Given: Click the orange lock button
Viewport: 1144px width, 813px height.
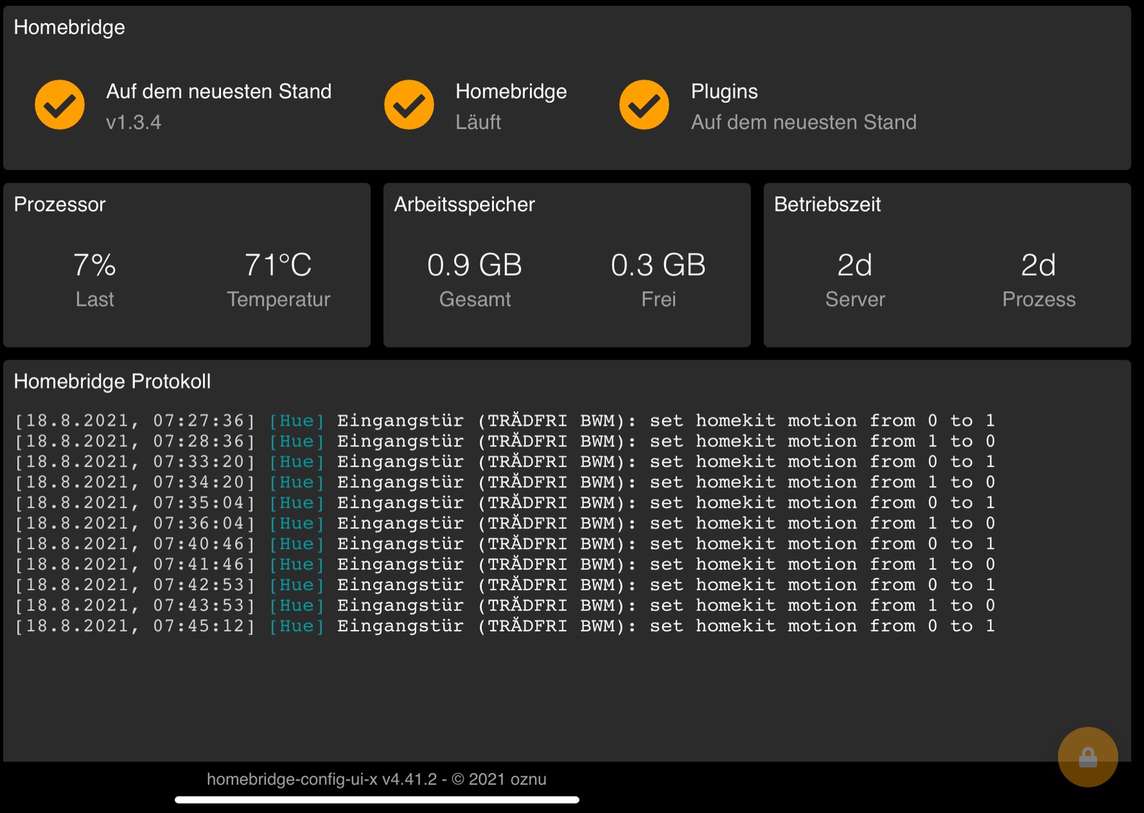Looking at the screenshot, I should (x=1087, y=757).
